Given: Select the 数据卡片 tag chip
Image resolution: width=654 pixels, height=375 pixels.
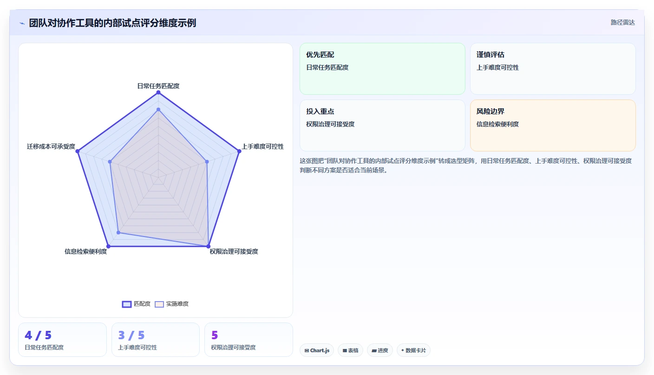Looking at the screenshot, I should click(413, 350).
